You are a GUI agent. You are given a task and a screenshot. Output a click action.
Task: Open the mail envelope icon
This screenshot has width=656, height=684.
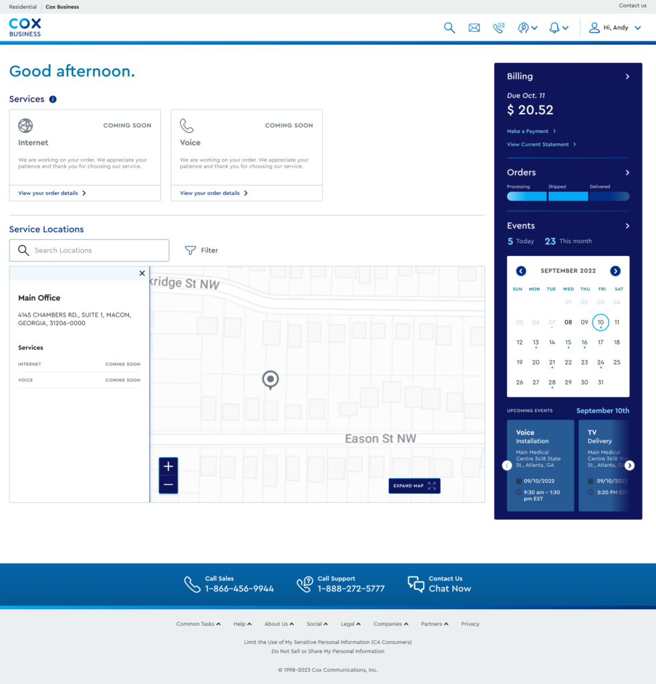pyautogui.click(x=474, y=28)
